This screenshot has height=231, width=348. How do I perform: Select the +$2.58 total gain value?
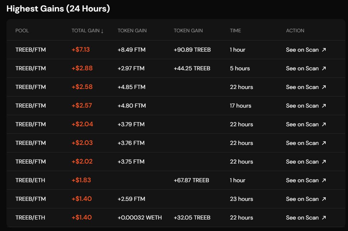[x=82, y=87]
